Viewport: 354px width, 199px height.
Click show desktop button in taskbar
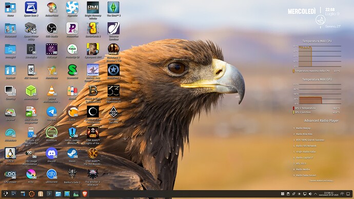(x=348, y=194)
